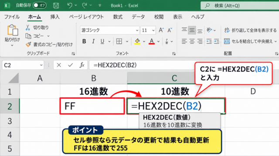Toggle Underline formatting

[102, 42]
